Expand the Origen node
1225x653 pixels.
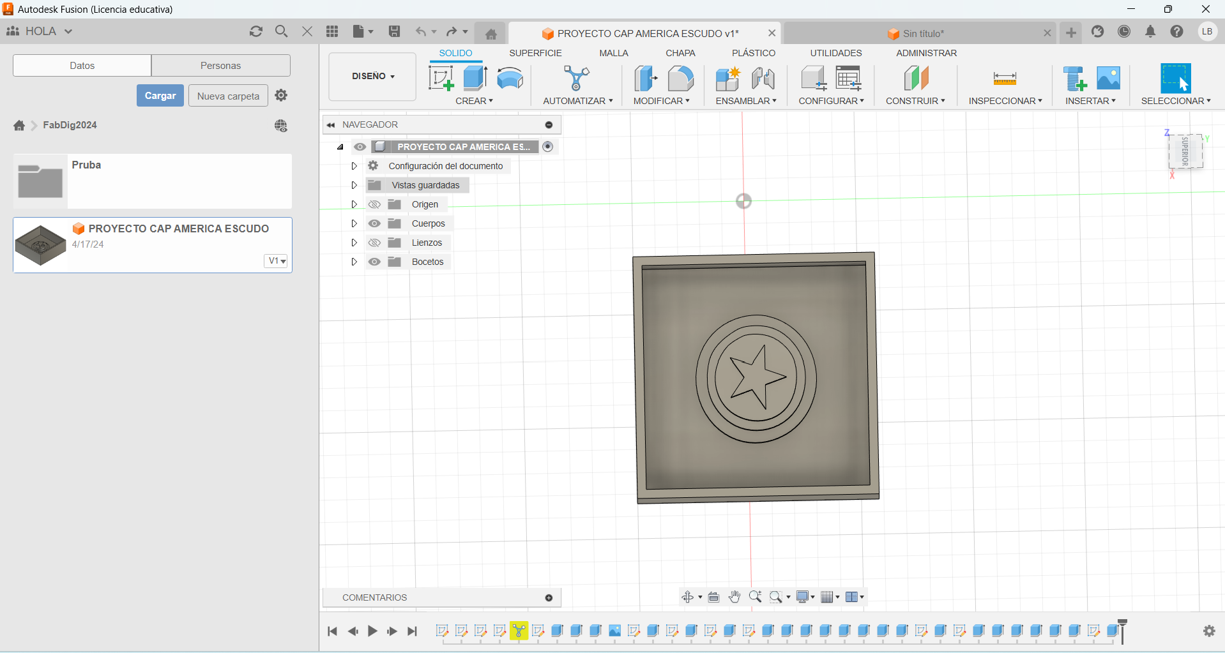tap(354, 204)
